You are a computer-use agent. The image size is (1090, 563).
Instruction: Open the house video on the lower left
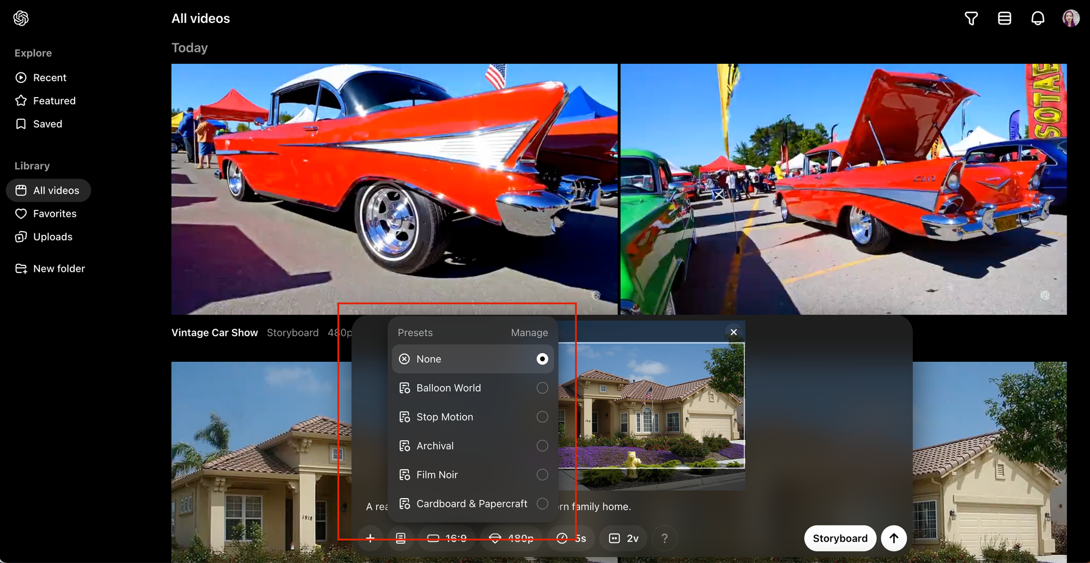(262, 462)
